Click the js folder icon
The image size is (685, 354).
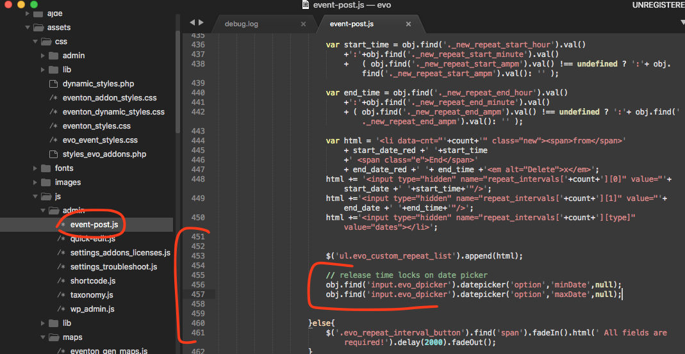pos(47,197)
